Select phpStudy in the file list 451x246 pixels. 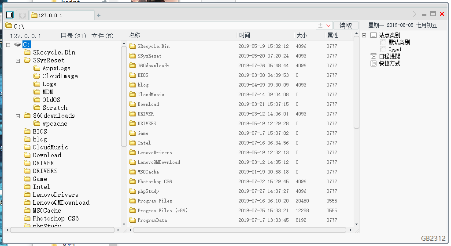tap(148, 191)
